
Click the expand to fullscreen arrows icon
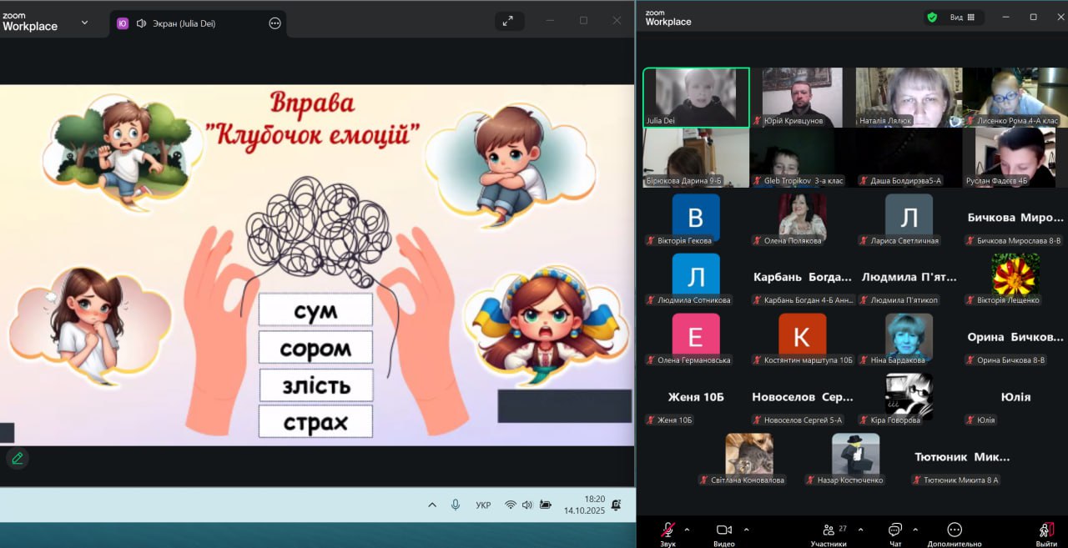click(x=508, y=21)
